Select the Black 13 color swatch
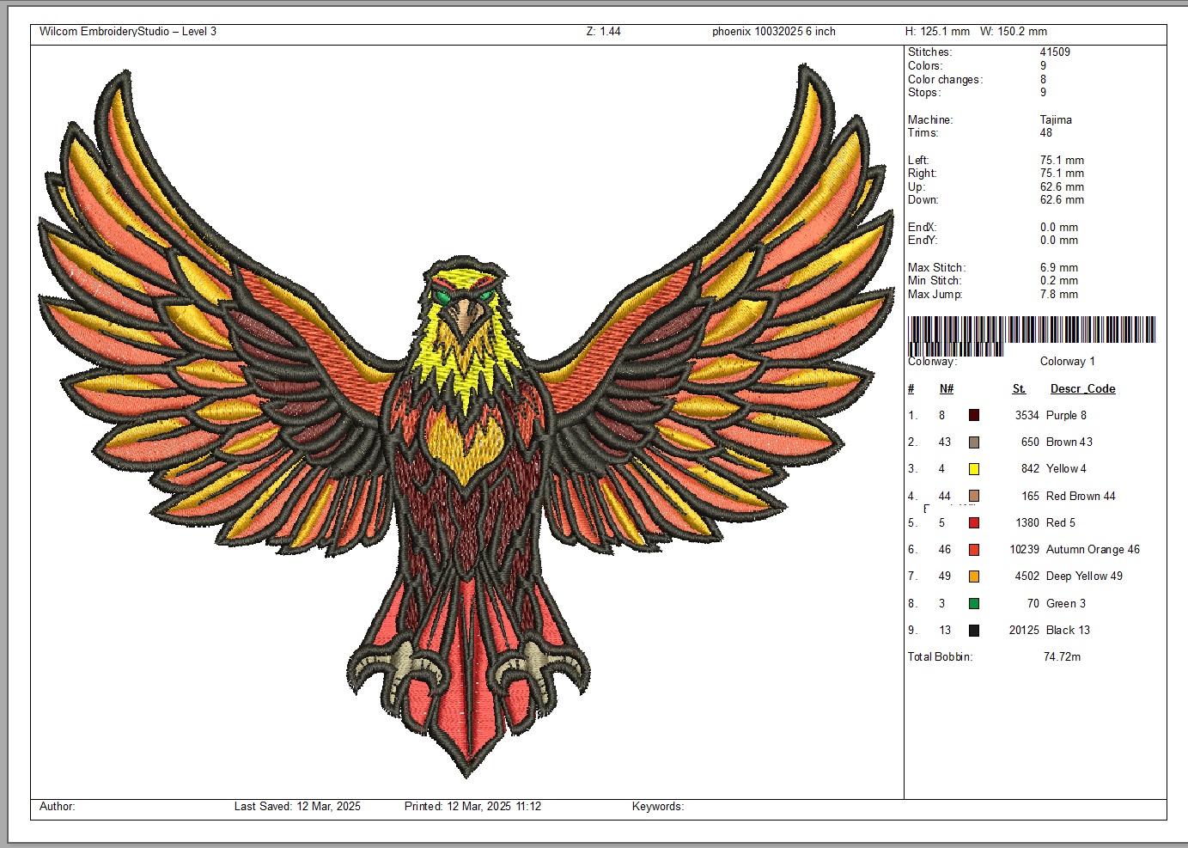1188x848 pixels. tap(974, 631)
